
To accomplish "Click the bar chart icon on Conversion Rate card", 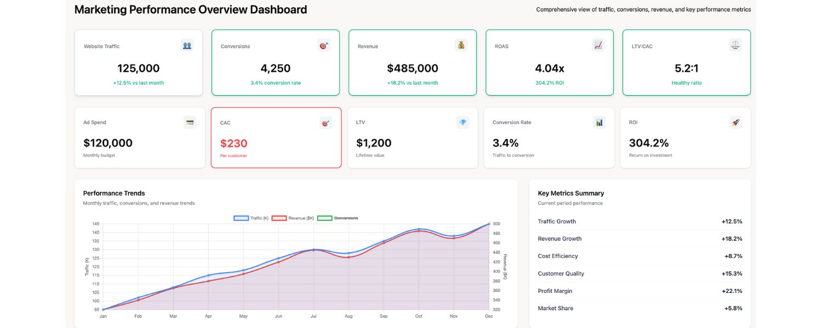I will coord(599,122).
